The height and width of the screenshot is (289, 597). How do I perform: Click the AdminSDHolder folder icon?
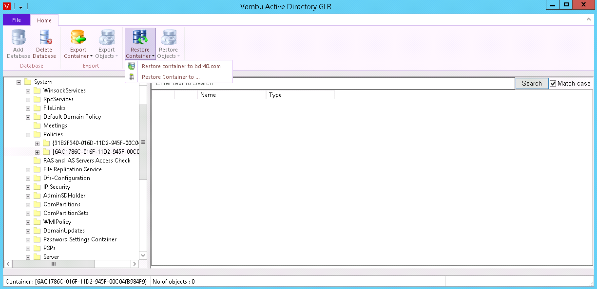[37, 196]
